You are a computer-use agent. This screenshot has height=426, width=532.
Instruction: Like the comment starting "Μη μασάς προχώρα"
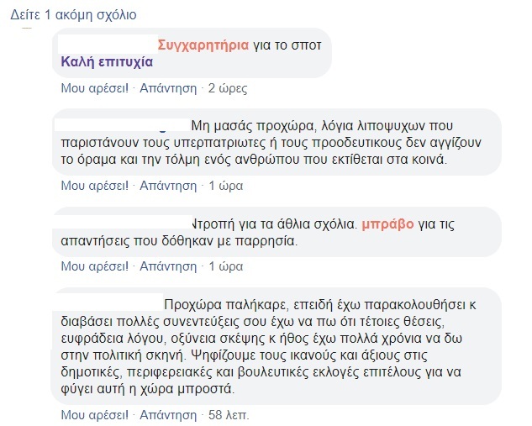pos(94,184)
